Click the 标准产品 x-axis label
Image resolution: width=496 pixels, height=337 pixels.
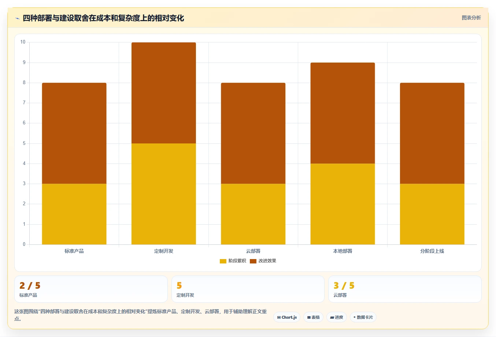coord(74,251)
